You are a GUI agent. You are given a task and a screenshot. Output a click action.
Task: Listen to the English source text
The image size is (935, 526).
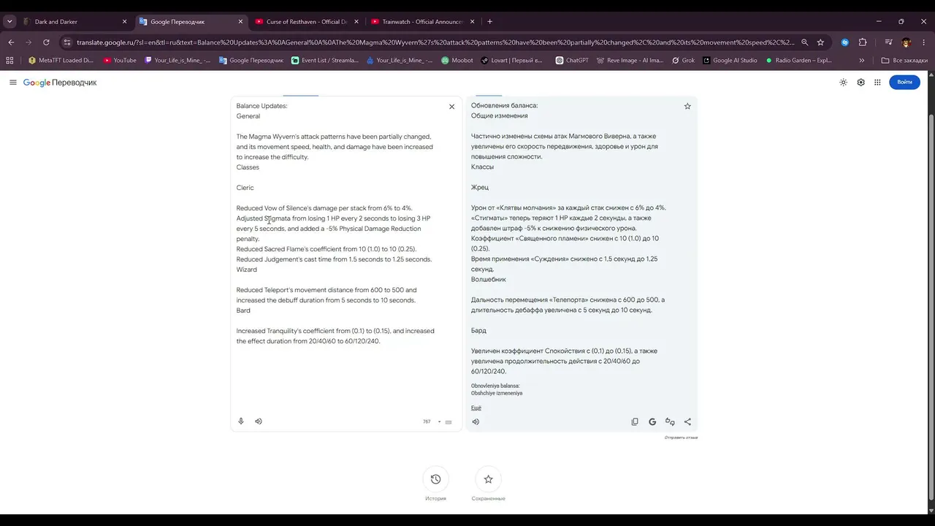[259, 422]
